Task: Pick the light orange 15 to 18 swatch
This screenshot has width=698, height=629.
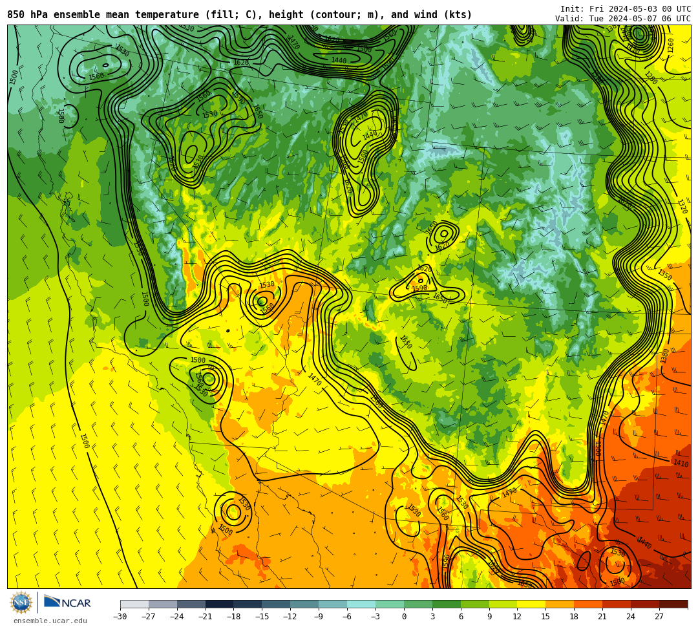Action: (x=560, y=604)
